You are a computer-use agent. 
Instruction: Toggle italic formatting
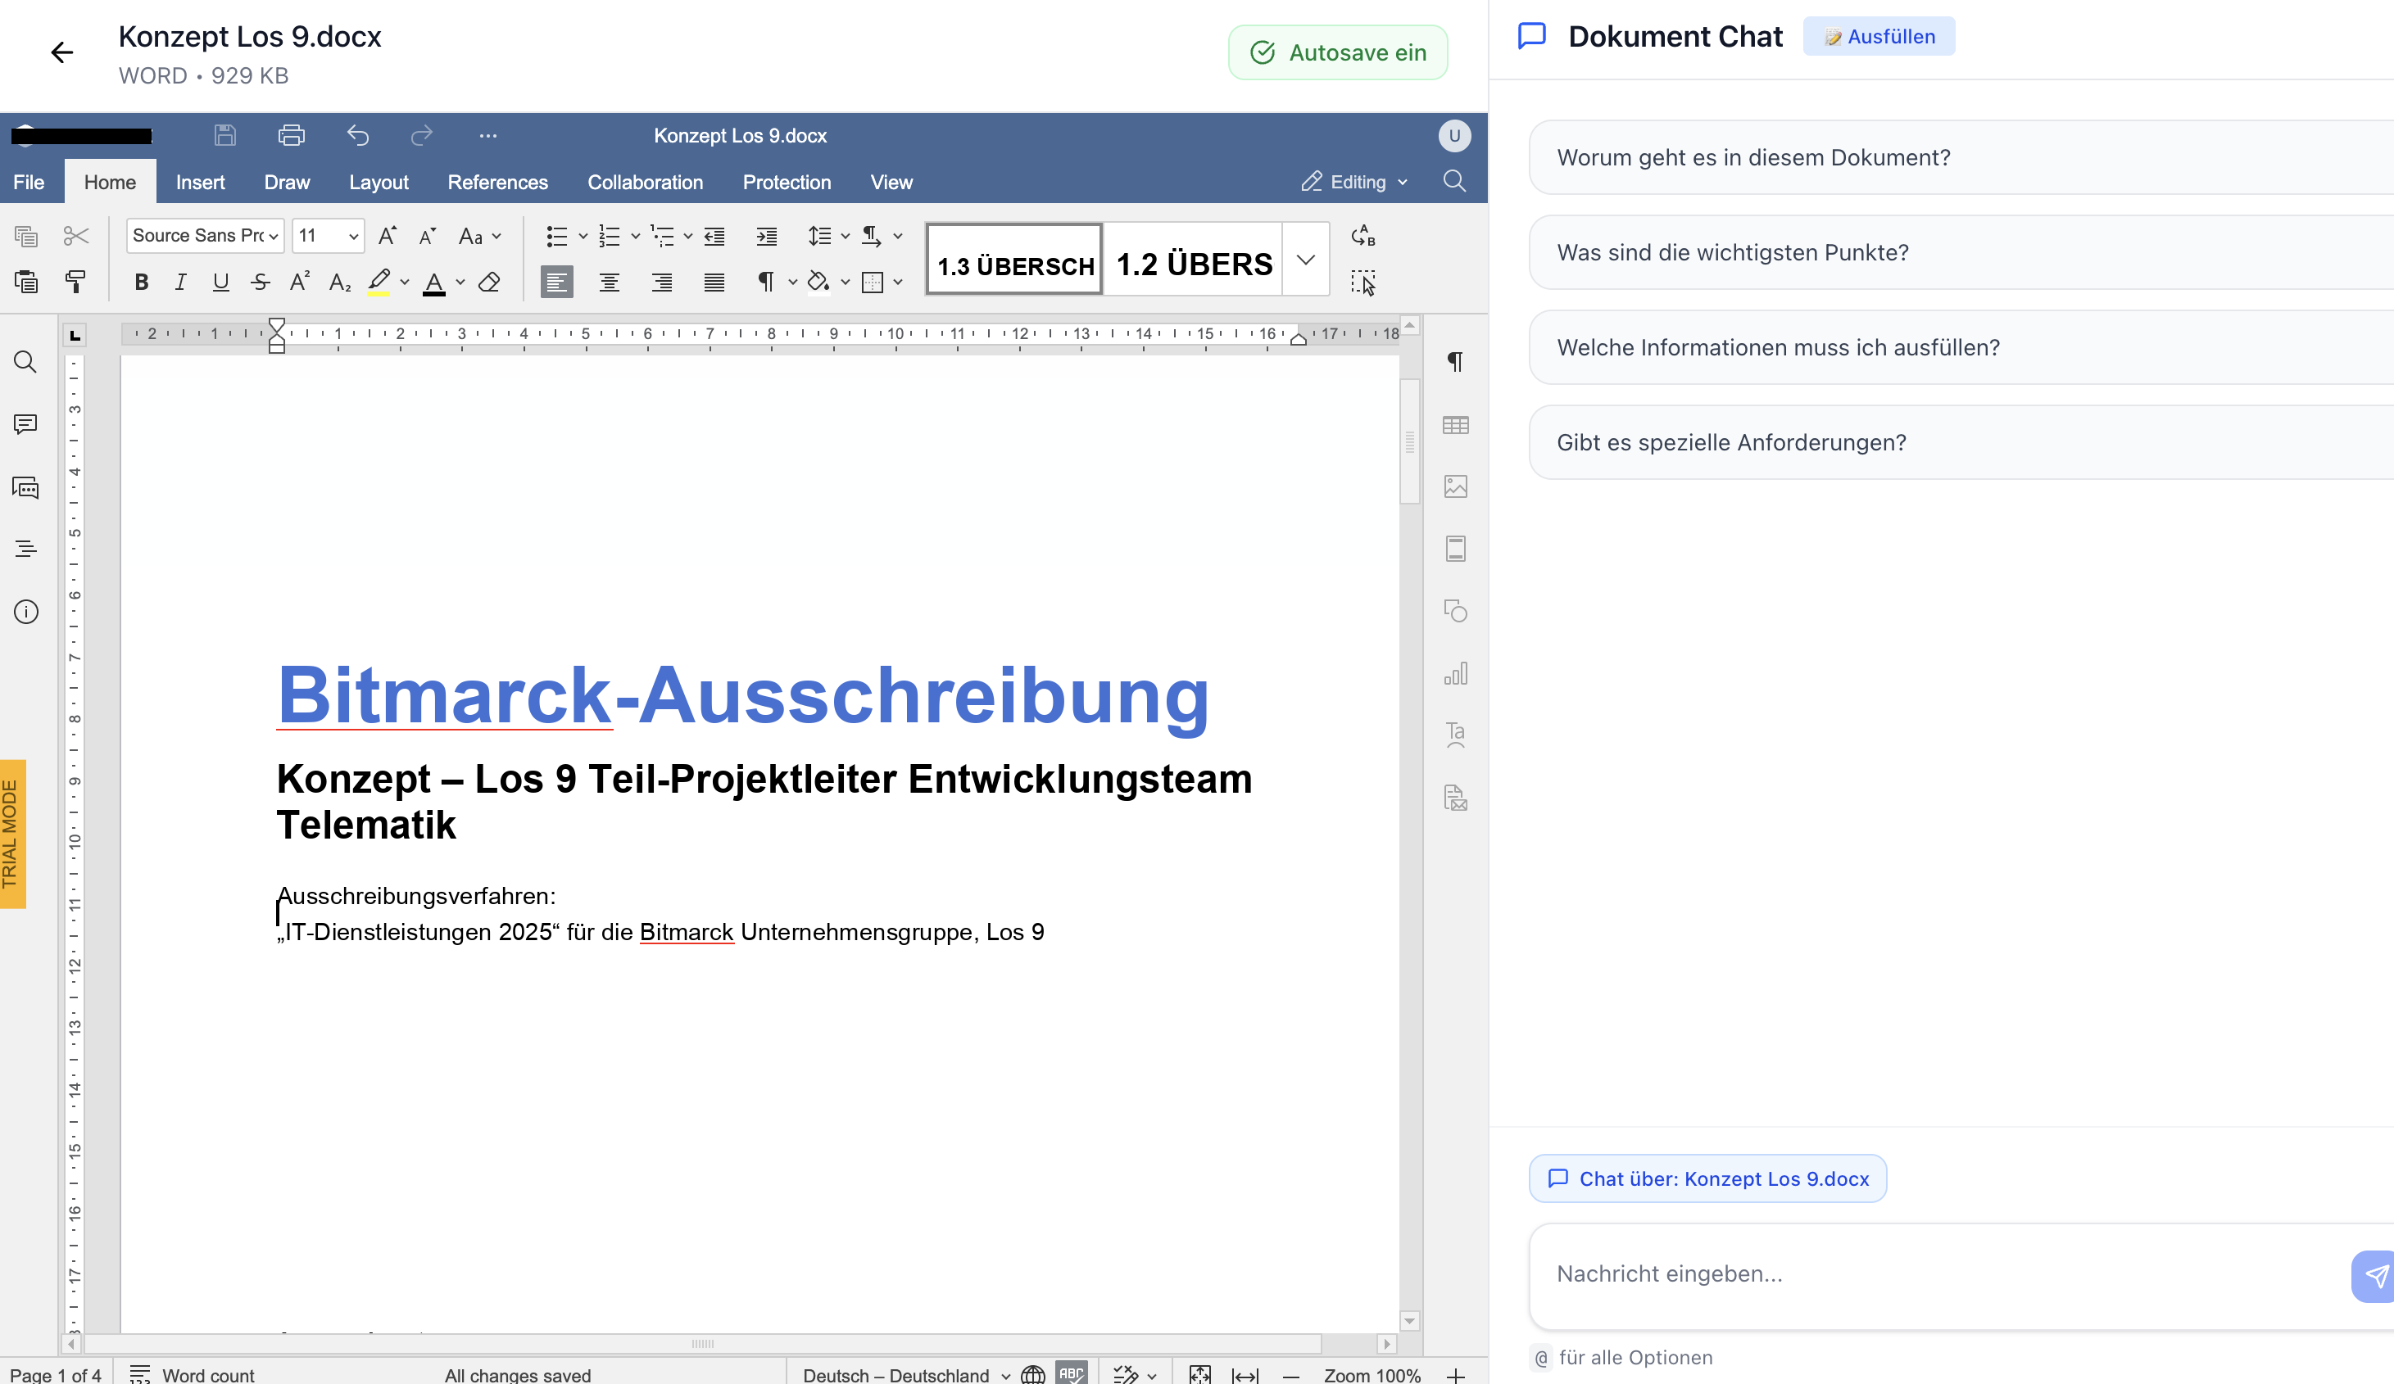coord(180,282)
